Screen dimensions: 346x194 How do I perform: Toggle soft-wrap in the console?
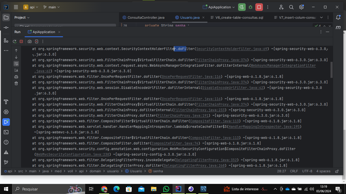16,64
